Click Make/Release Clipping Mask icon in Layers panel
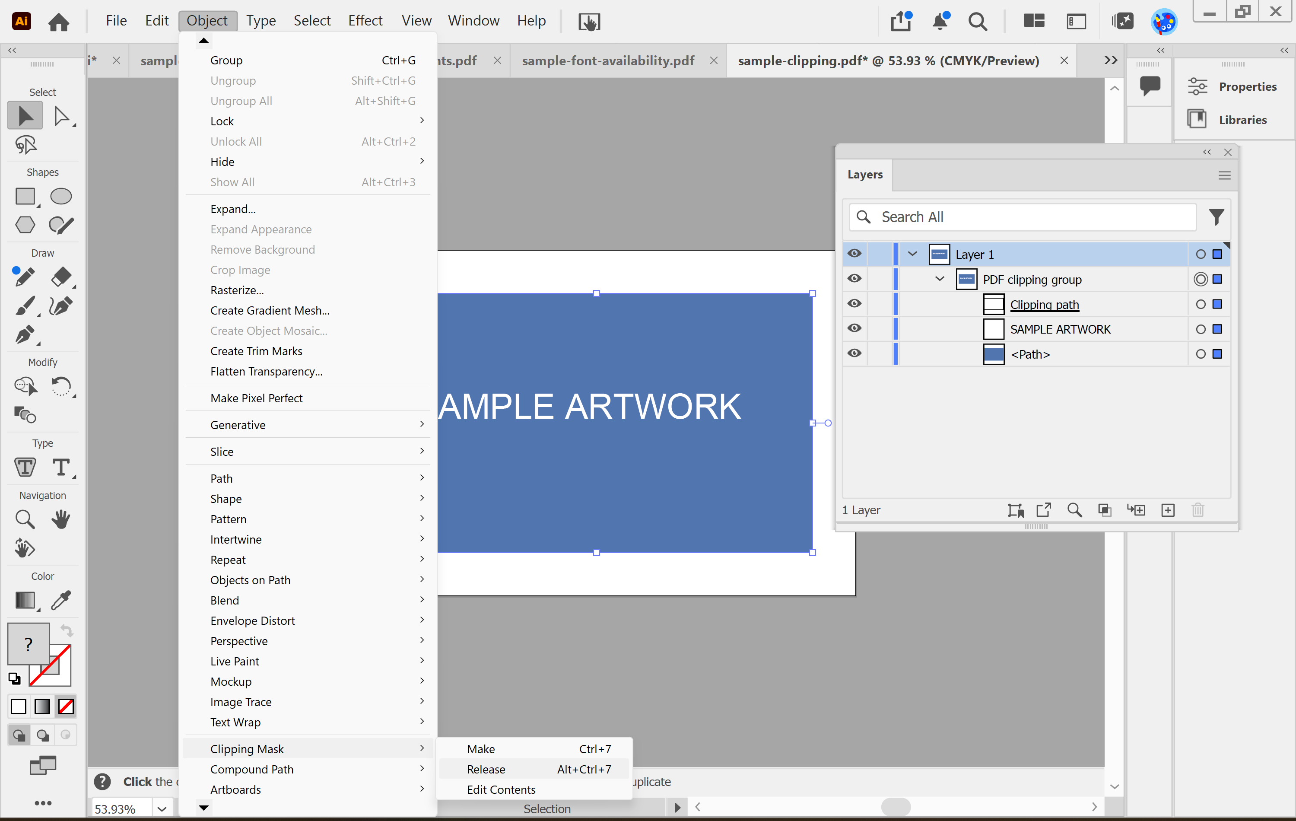 (1104, 510)
